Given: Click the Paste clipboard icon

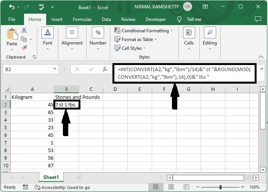Looking at the screenshot, I should point(12,34).
